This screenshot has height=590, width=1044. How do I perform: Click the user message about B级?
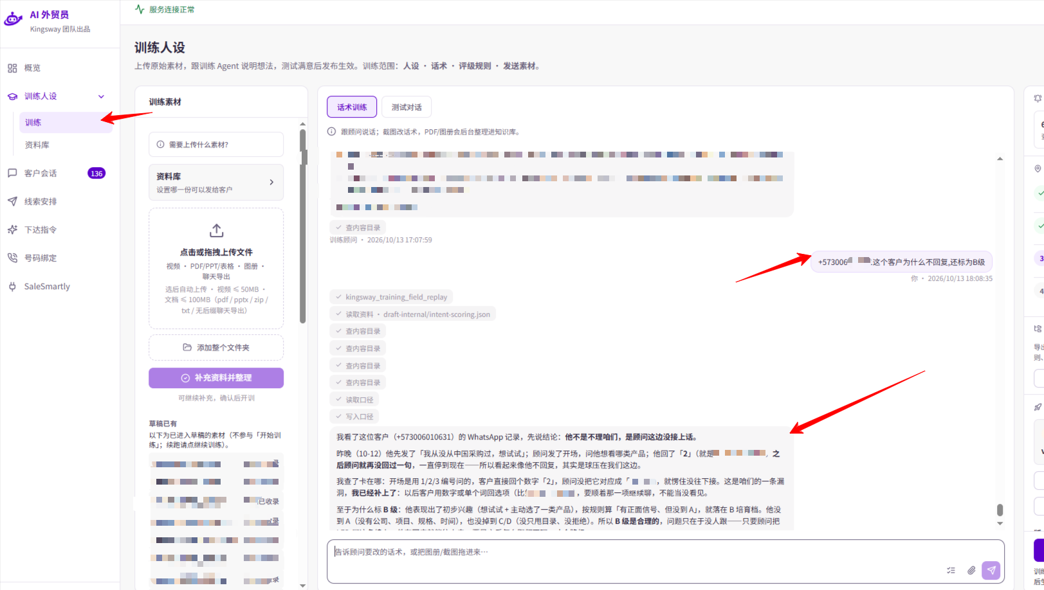pyautogui.click(x=901, y=262)
